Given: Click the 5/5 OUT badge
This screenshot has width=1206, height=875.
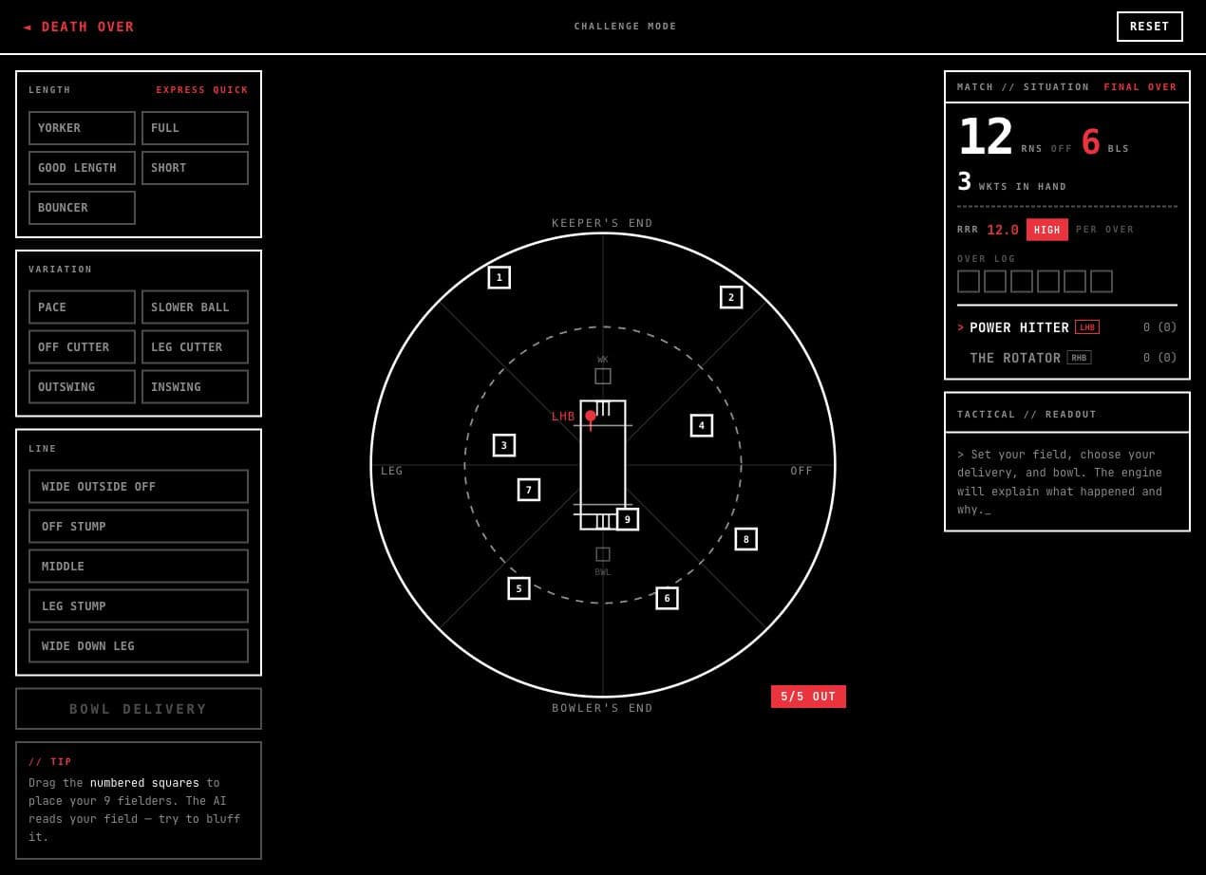Looking at the screenshot, I should (808, 697).
